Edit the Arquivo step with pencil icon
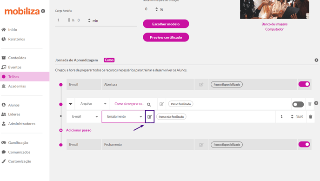Screen dimensions: 320x181 pyautogui.click(x=161, y=104)
